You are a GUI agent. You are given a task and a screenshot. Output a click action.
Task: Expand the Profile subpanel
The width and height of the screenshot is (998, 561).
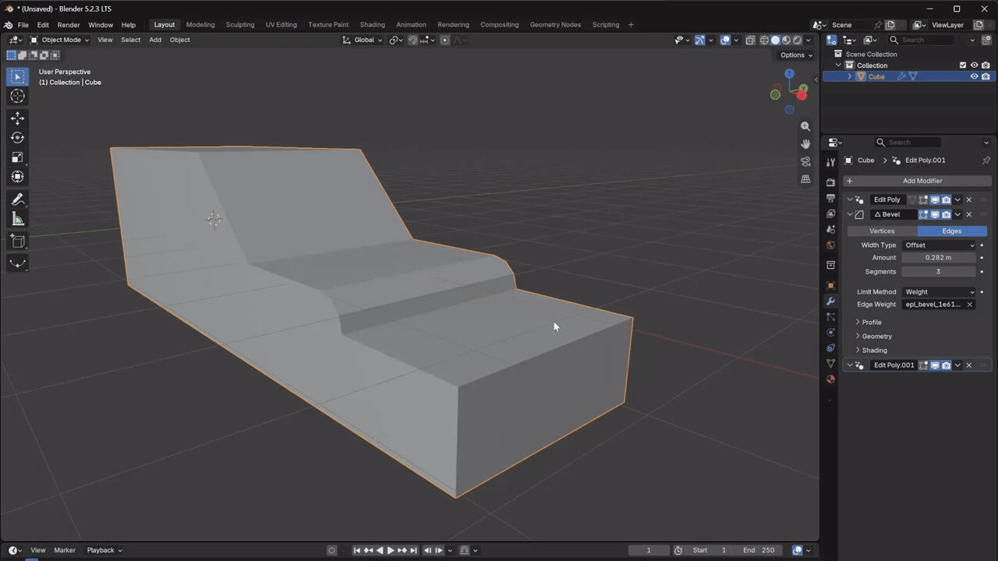871,323
